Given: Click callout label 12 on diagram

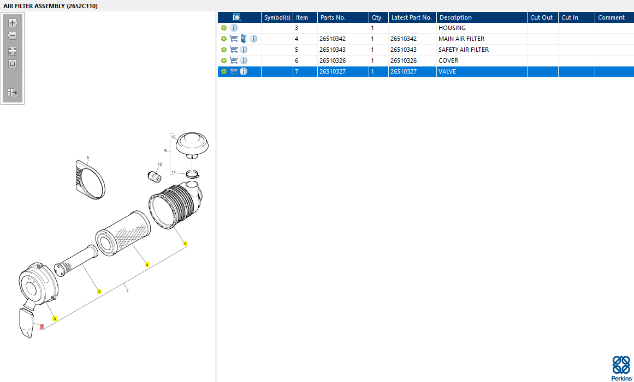Looking at the screenshot, I should (x=159, y=164).
